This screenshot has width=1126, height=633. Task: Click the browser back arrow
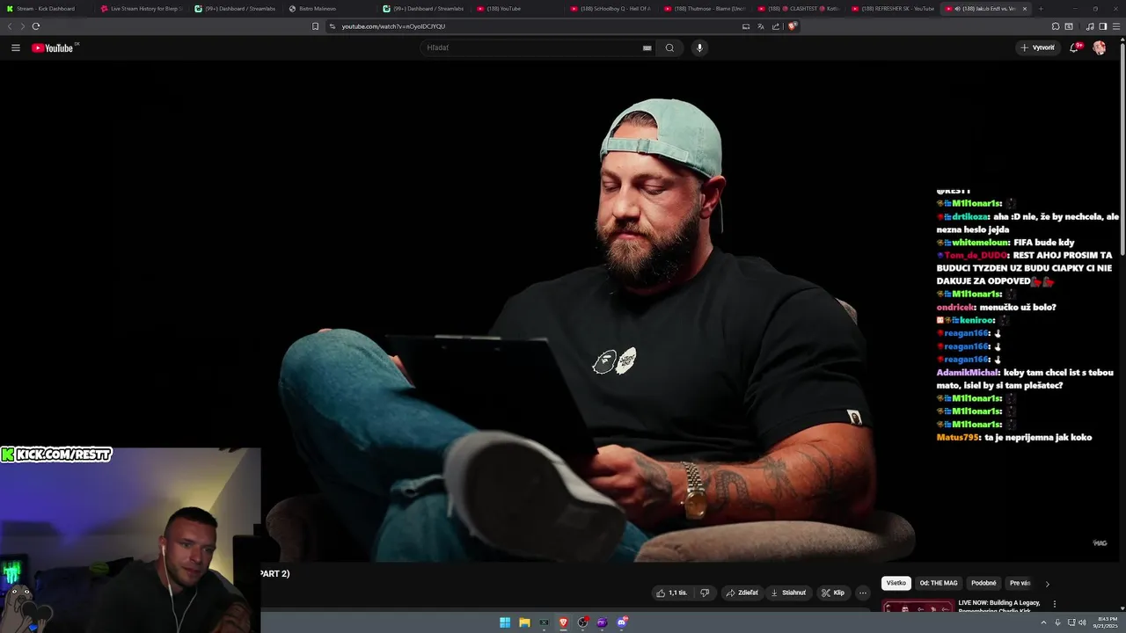(x=10, y=26)
